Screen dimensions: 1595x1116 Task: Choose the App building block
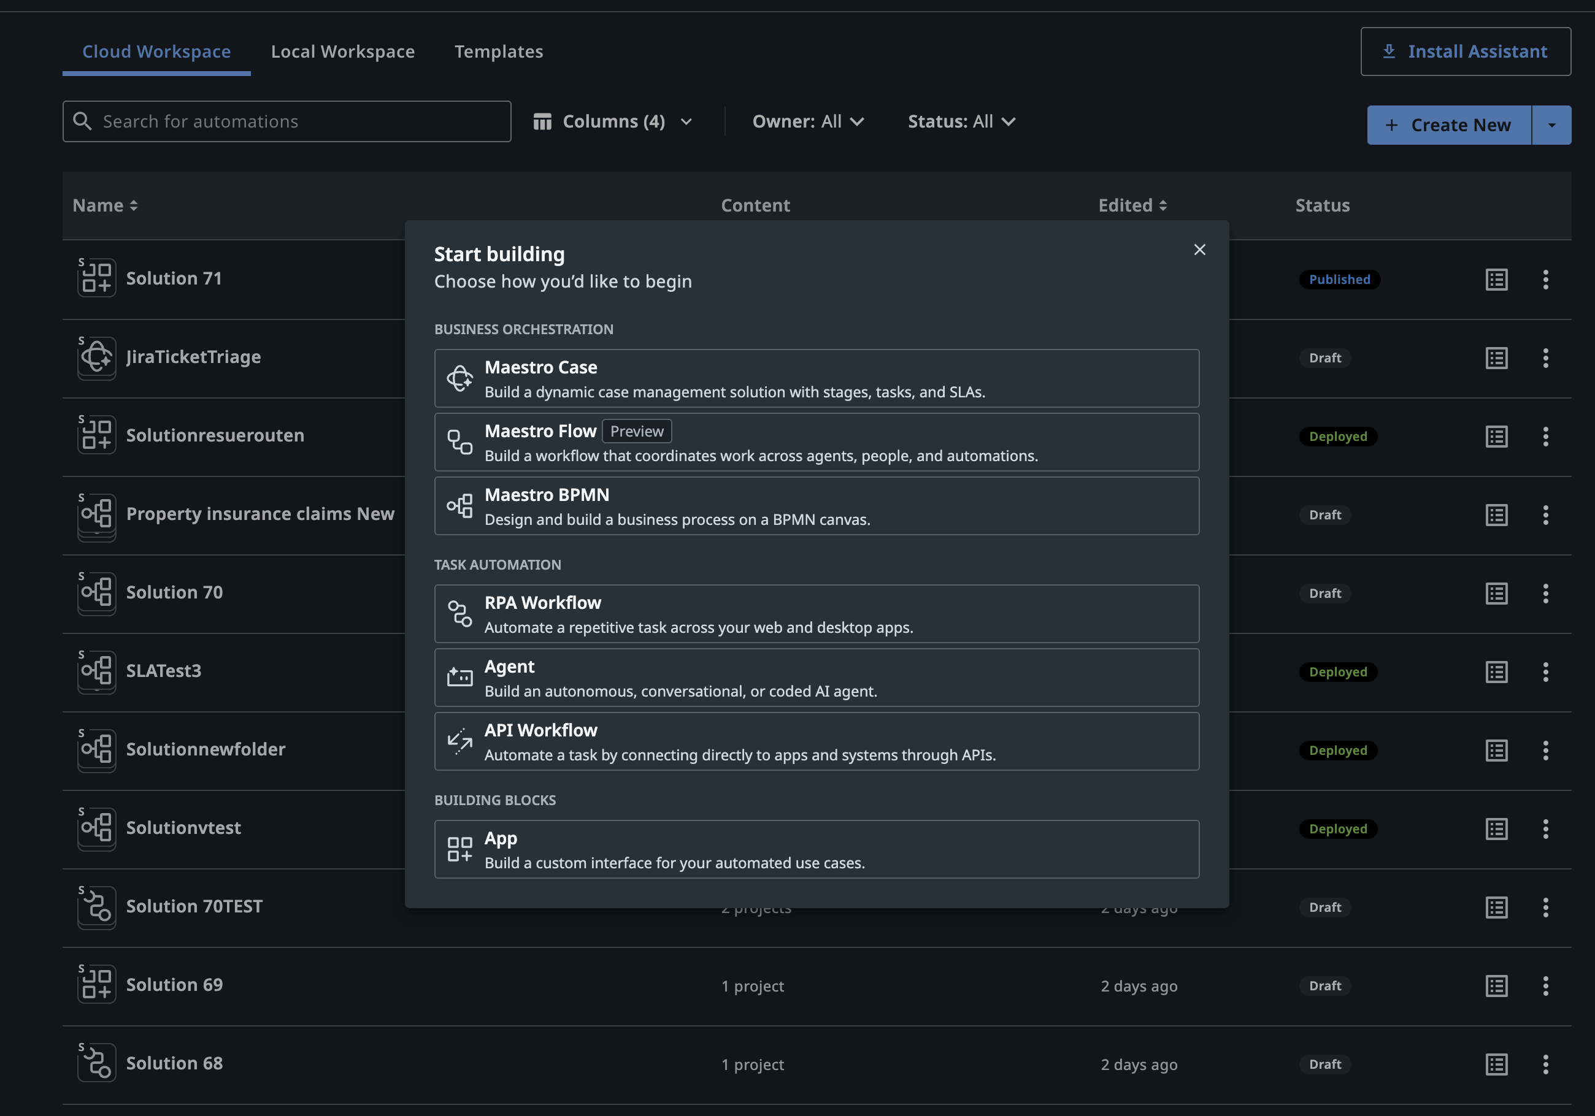[817, 849]
